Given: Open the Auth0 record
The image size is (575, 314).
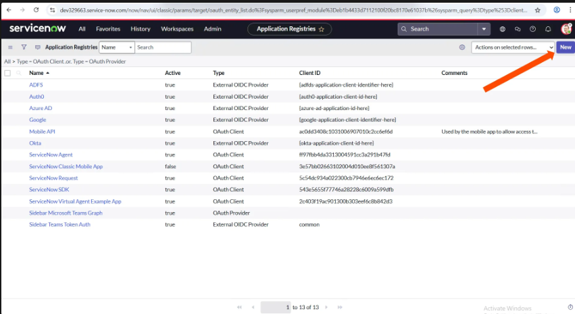Looking at the screenshot, I should click(x=36, y=97).
